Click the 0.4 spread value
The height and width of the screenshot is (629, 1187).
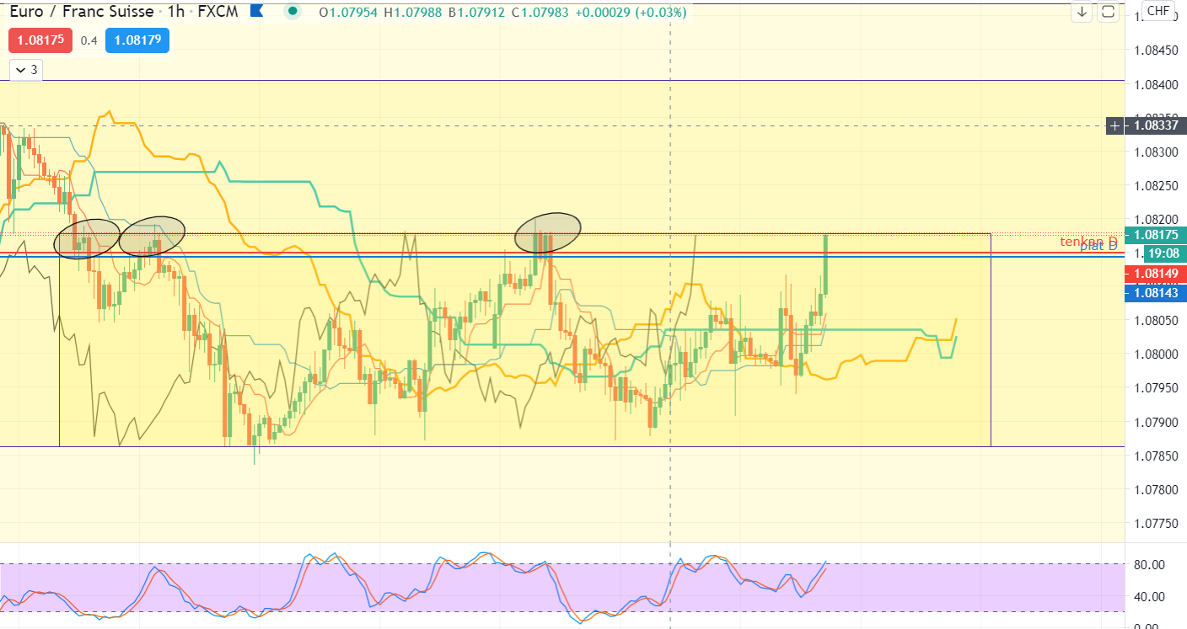[x=88, y=40]
